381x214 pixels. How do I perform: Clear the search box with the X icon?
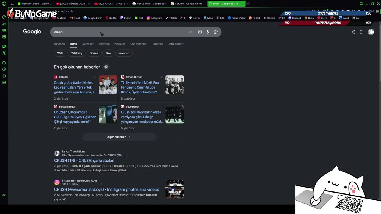(190, 32)
